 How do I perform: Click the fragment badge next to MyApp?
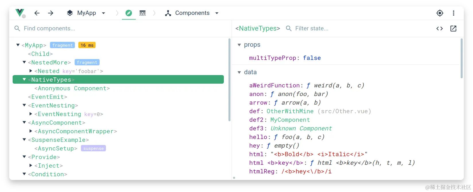[62, 45]
